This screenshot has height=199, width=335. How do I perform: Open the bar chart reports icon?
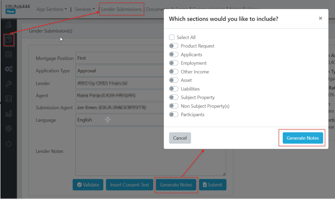[9, 114]
